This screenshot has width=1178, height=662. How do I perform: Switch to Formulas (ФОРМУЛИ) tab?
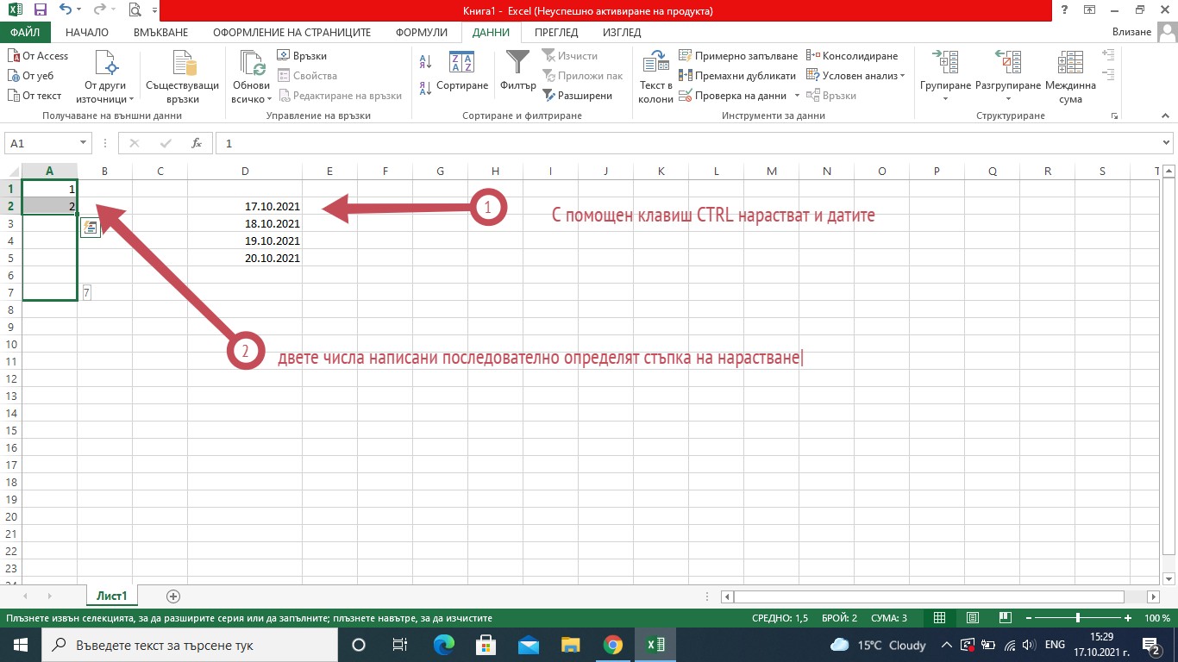[421, 32]
